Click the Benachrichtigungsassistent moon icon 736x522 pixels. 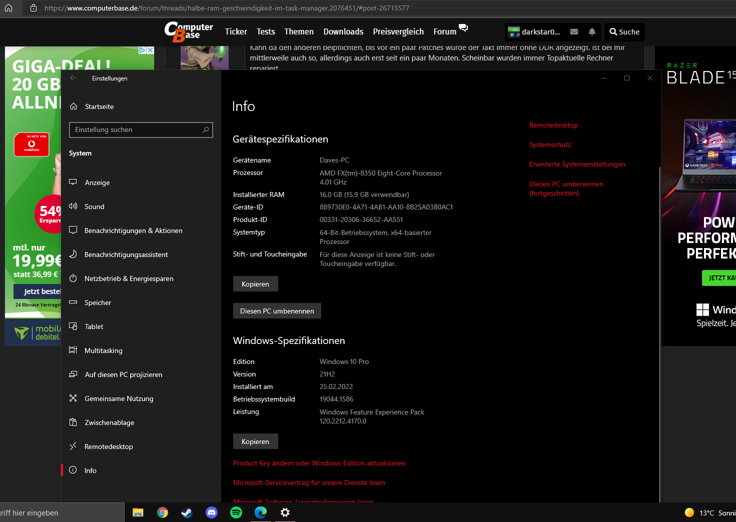tap(73, 254)
